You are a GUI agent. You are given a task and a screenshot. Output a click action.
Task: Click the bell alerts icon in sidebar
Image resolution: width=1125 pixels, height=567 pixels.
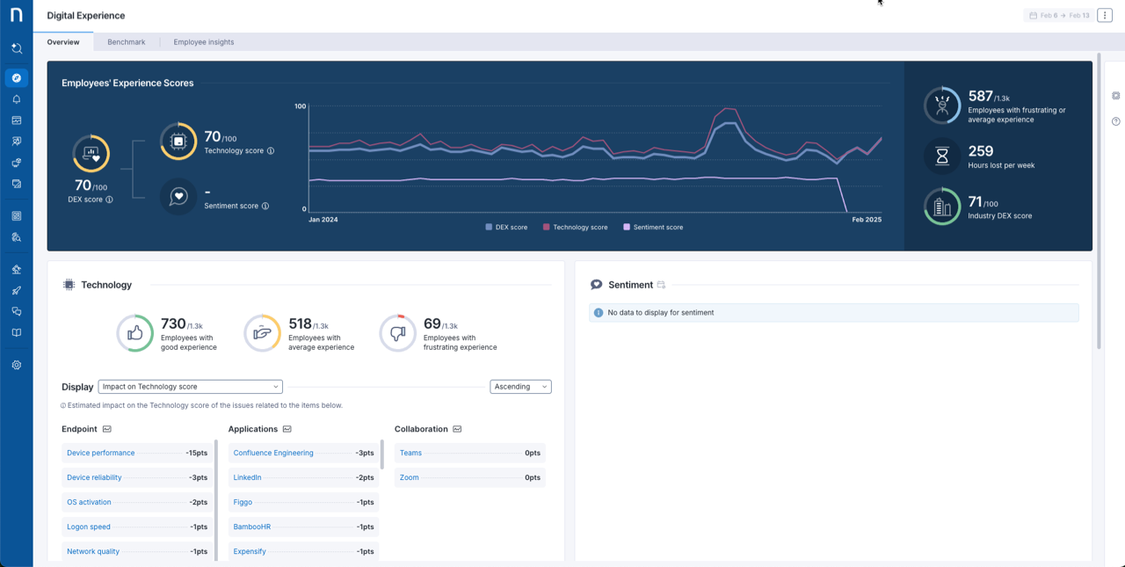pyautogui.click(x=16, y=99)
